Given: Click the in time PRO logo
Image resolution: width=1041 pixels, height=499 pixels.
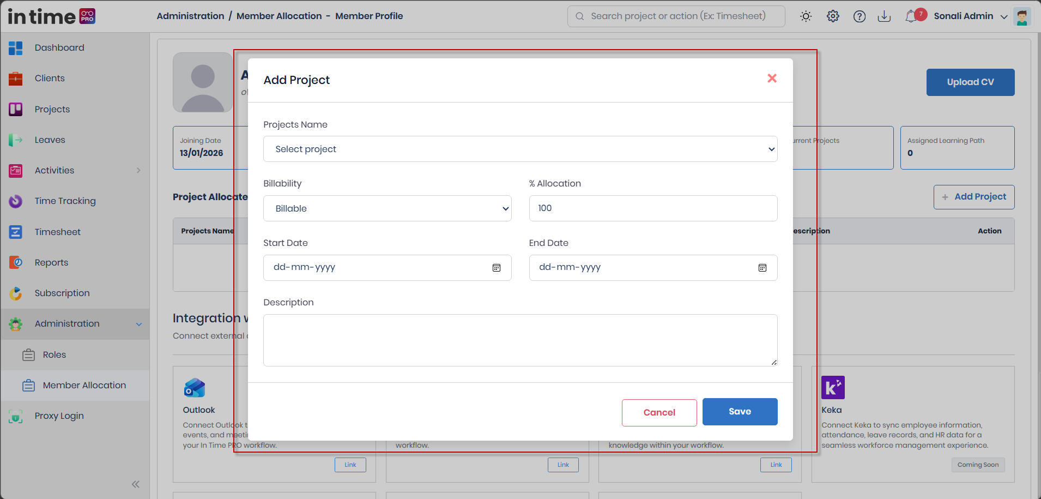Looking at the screenshot, I should click(52, 16).
